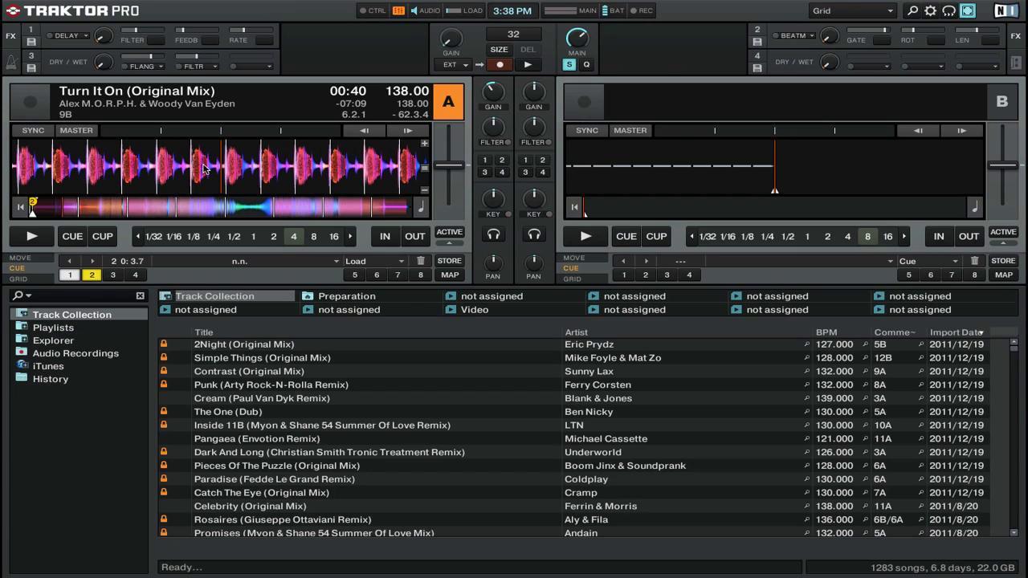Screen dimensions: 1028x578
Task: Nudge tempo bend right on deck A
Action: click(x=407, y=130)
